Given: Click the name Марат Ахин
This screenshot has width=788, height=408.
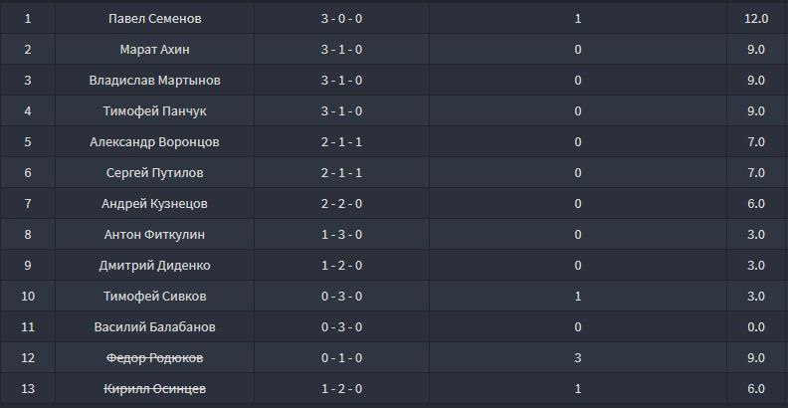Looking at the screenshot, I should pos(154,50).
